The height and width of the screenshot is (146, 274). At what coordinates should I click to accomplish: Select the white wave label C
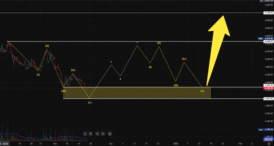click(137, 42)
